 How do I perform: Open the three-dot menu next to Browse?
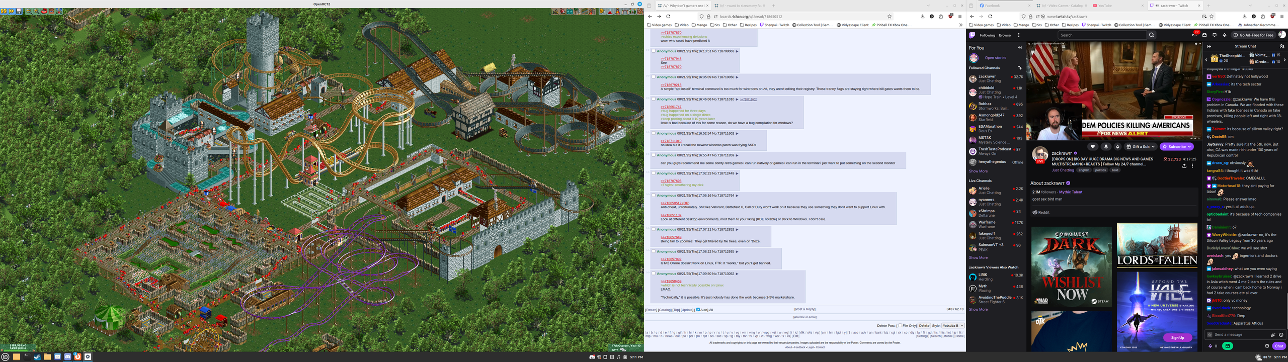[1019, 35]
